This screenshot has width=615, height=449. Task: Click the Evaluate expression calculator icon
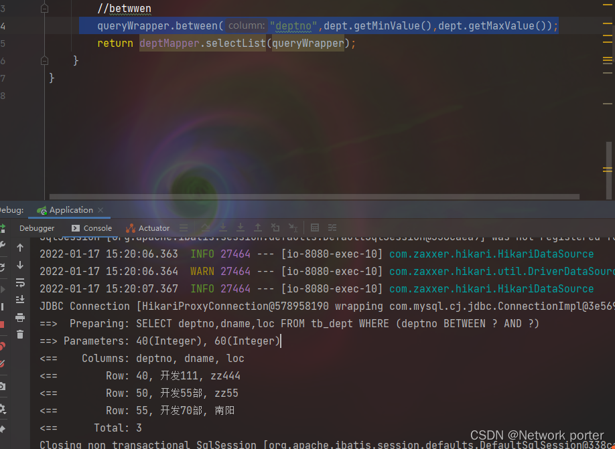(x=315, y=228)
